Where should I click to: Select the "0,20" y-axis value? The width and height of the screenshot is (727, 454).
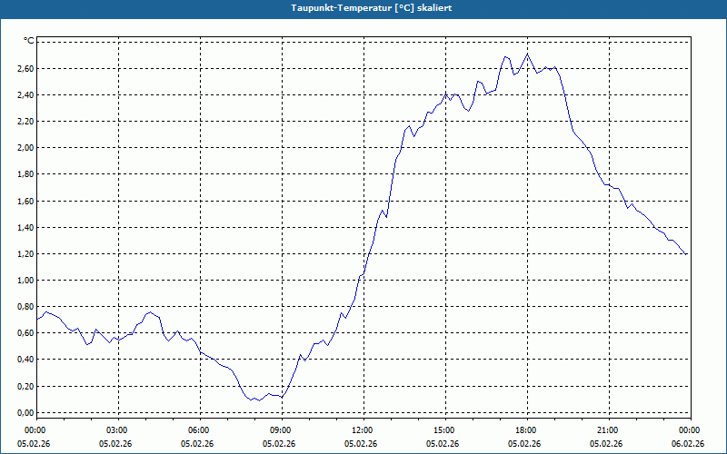(x=26, y=387)
